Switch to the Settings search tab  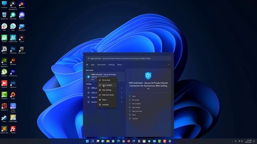tap(112, 65)
